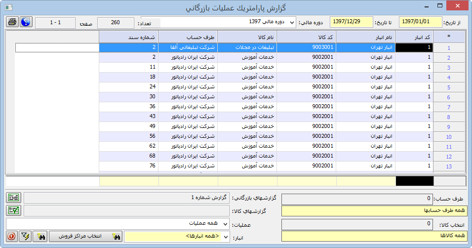
Task: Click the window system icon in title bar
Action: pyautogui.click(x=9, y=7)
